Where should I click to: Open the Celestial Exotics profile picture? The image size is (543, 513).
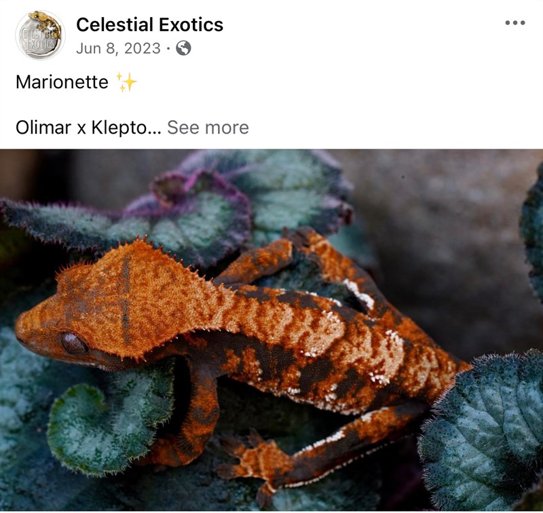(x=40, y=35)
